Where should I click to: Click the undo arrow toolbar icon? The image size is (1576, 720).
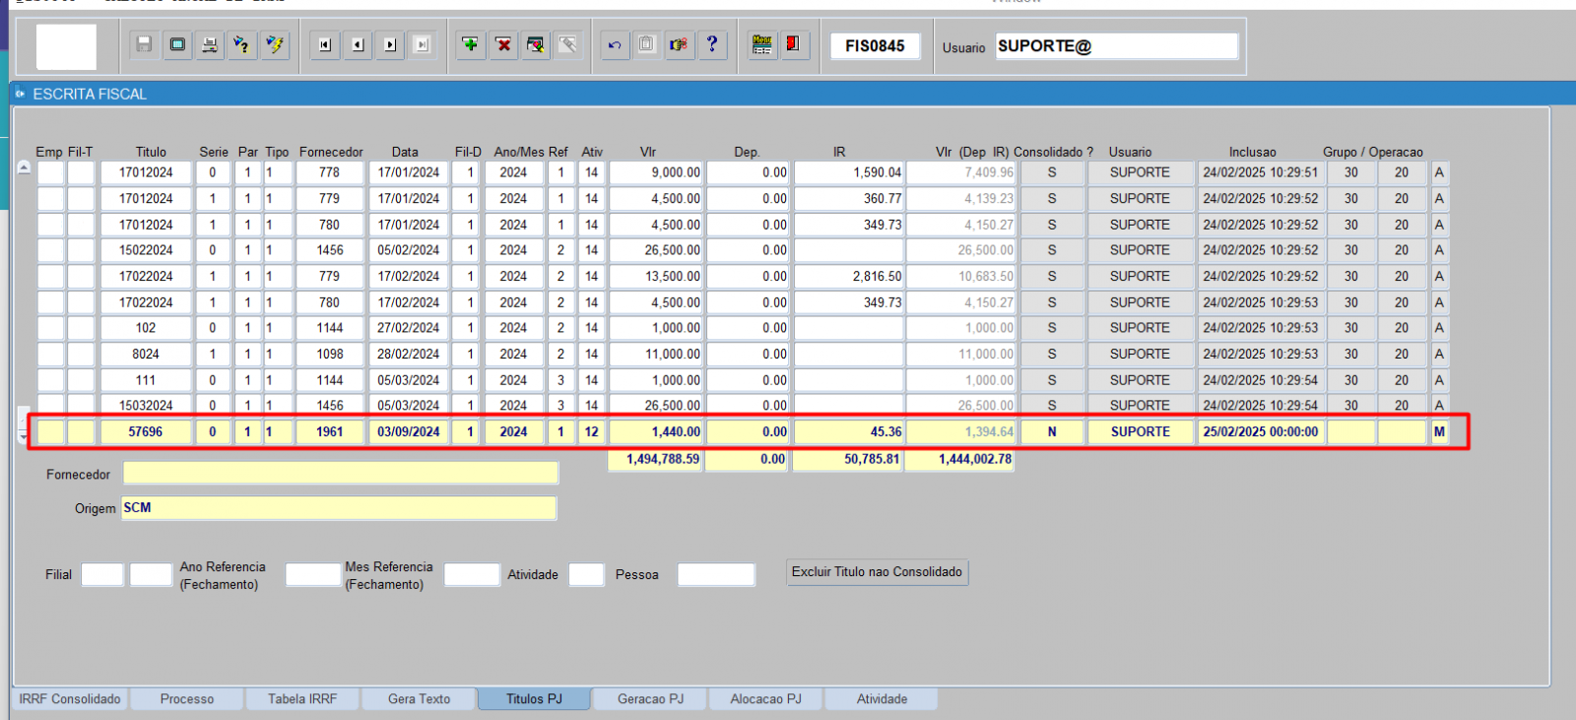tap(615, 45)
